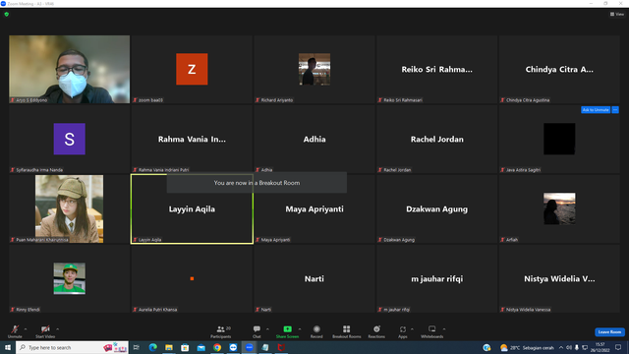Select Aurelia Putri Khansa tile

coord(192,278)
